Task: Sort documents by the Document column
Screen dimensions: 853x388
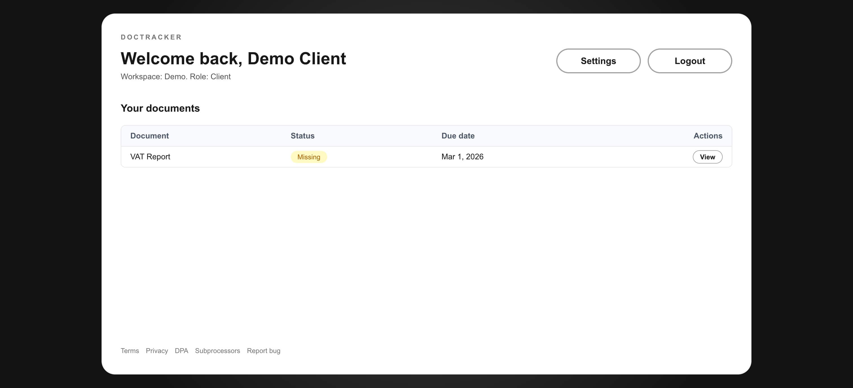Action: pos(149,135)
